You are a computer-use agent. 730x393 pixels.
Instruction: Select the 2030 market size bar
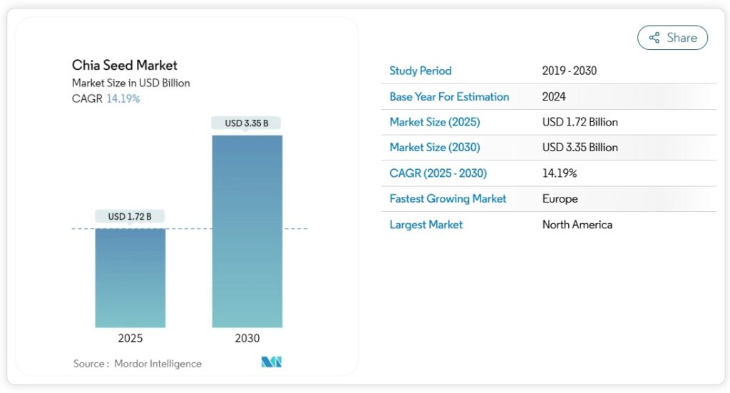[247, 230]
